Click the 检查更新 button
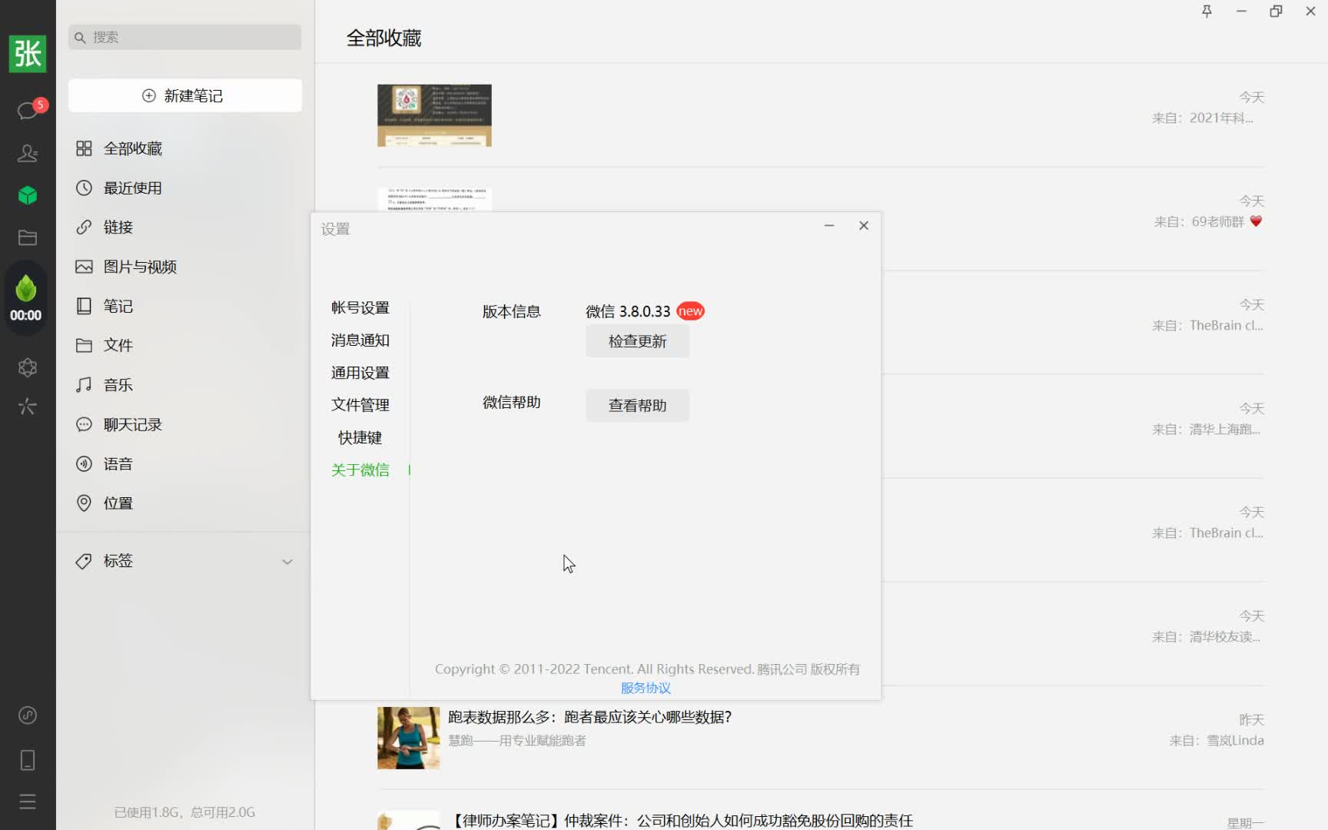 pos(637,341)
